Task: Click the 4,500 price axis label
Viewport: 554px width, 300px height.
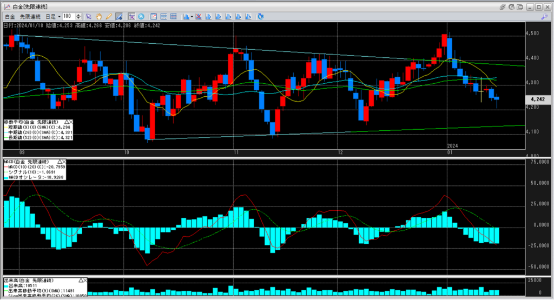Action: [532, 33]
